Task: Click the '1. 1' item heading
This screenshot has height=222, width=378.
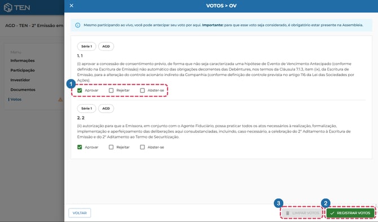Action: [x=80, y=56]
